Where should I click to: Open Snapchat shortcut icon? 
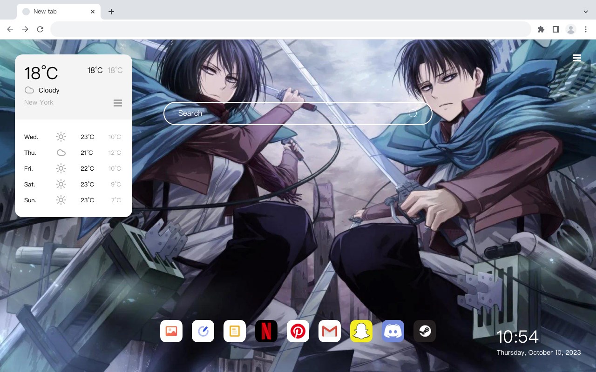point(361,331)
